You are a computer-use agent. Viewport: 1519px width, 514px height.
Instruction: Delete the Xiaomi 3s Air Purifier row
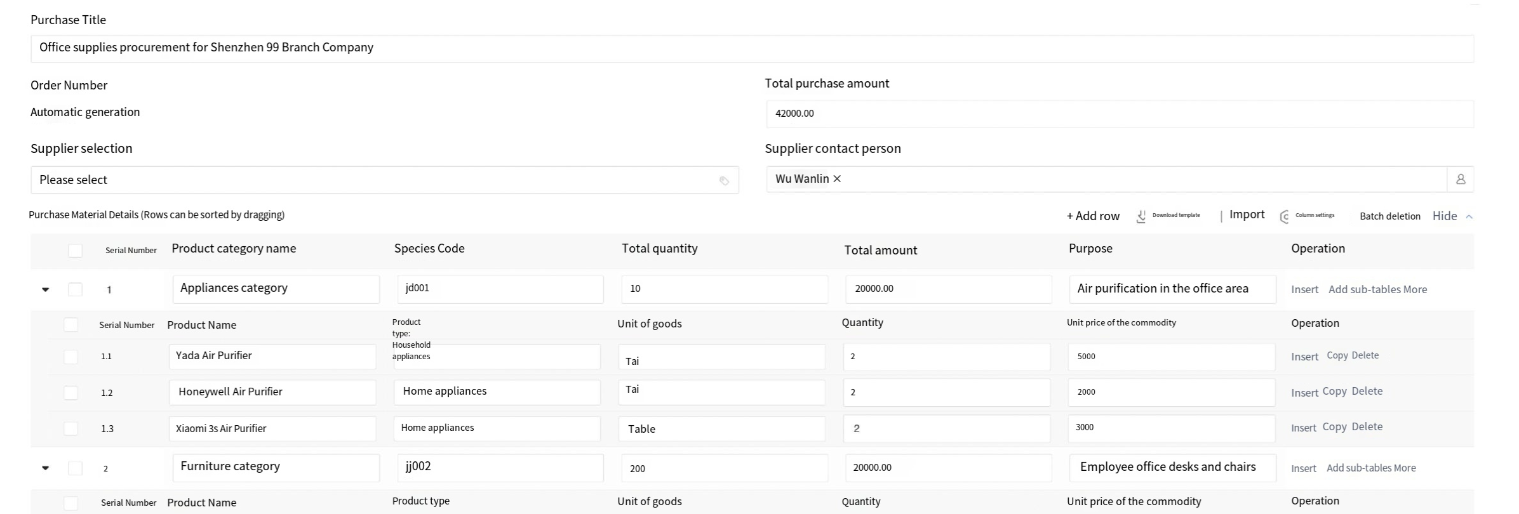pyautogui.click(x=1367, y=427)
